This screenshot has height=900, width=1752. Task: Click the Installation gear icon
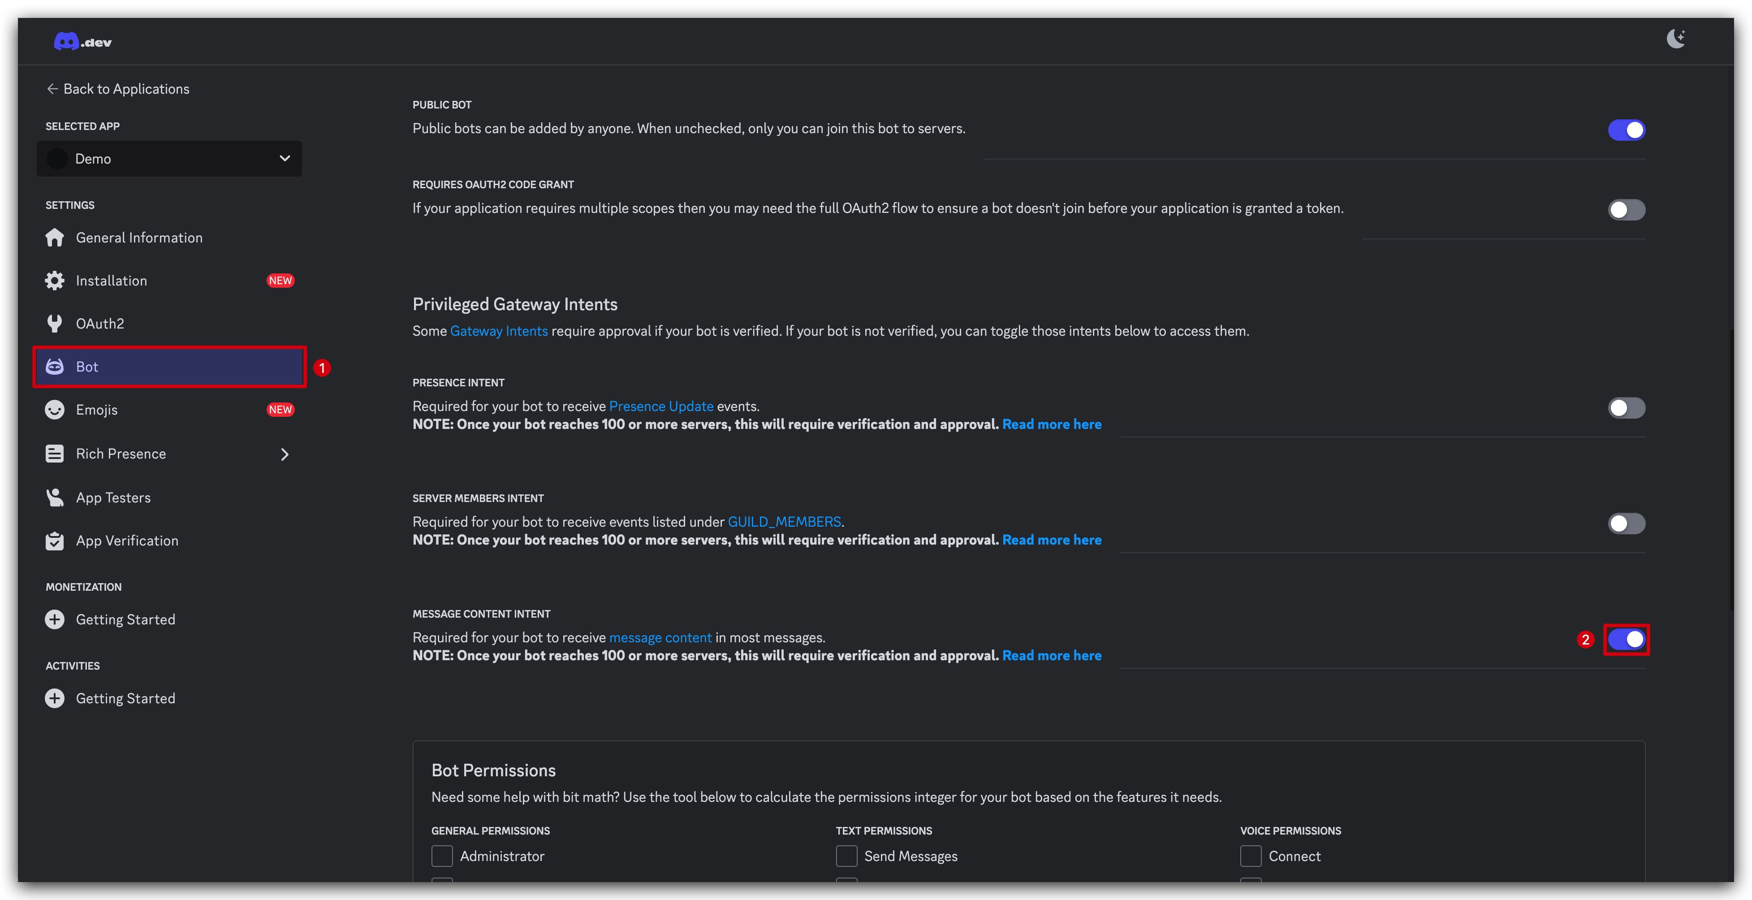[54, 280]
